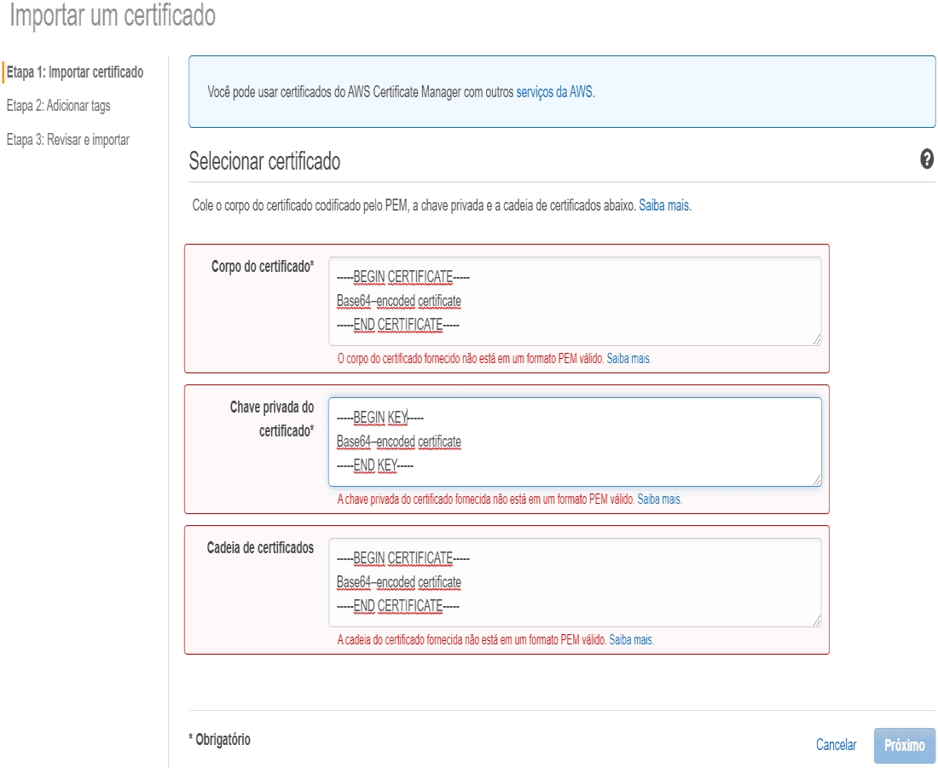Click the resize grip of private key textarea
The width and height of the screenshot is (938, 768).
[817, 480]
